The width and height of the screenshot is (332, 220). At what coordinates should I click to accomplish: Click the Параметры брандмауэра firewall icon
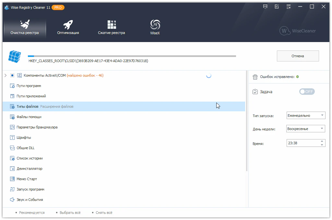pos(12,127)
